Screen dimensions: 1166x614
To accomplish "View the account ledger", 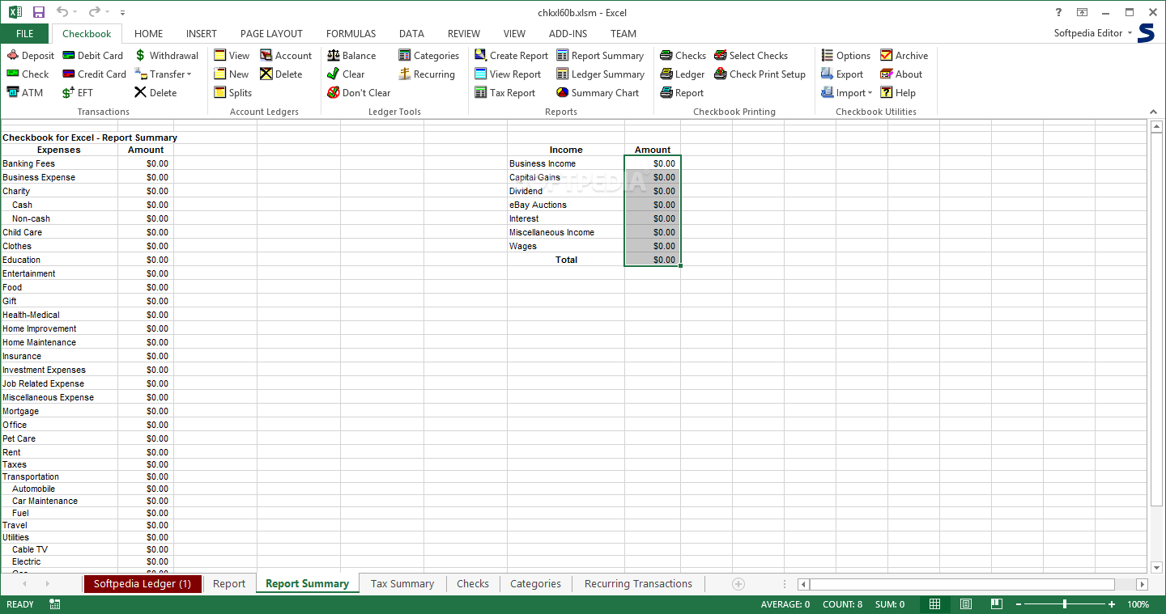I will pos(232,56).
